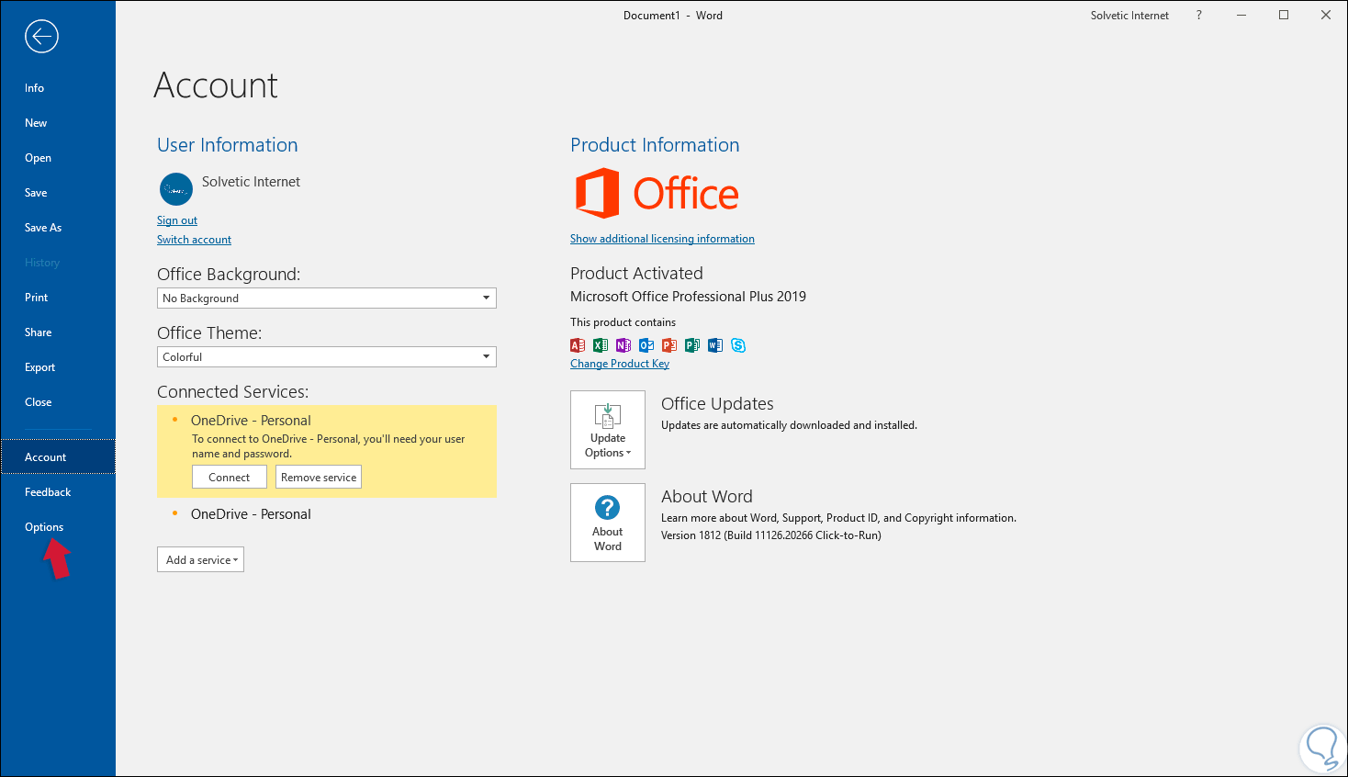1348x777 pixels.
Task: Click the Change Product Key link
Action: coord(620,364)
